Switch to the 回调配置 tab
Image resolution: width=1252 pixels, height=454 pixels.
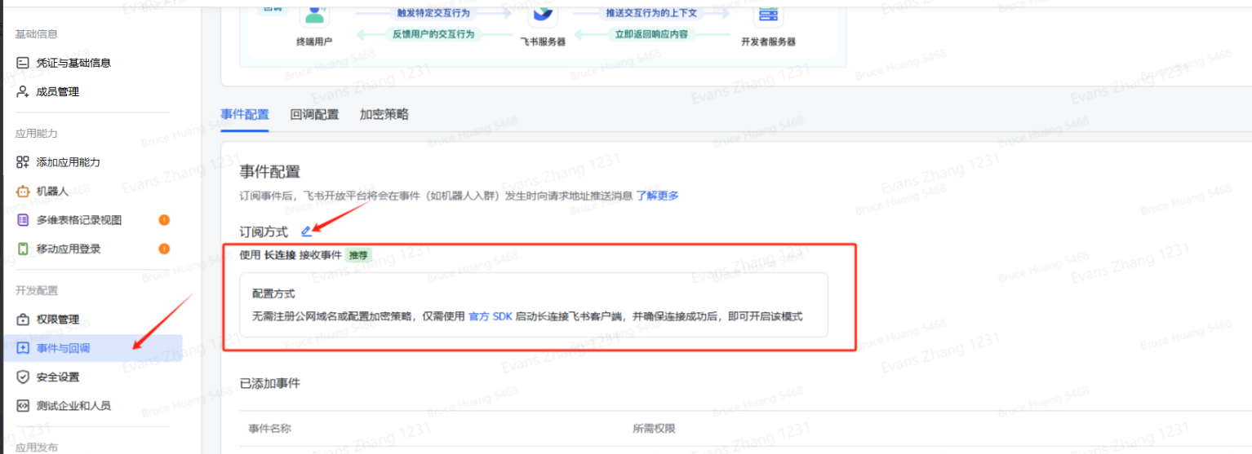(314, 115)
